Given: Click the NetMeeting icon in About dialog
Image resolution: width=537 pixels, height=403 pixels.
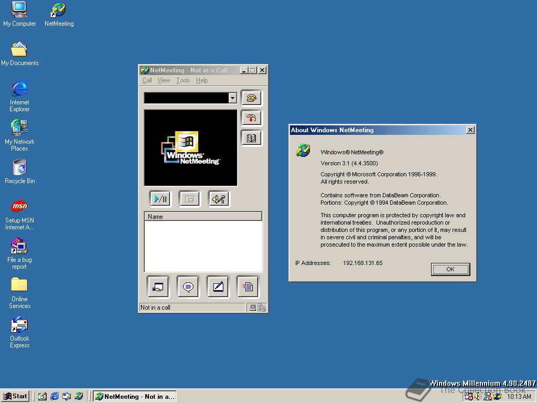Looking at the screenshot, I should pyautogui.click(x=303, y=151).
